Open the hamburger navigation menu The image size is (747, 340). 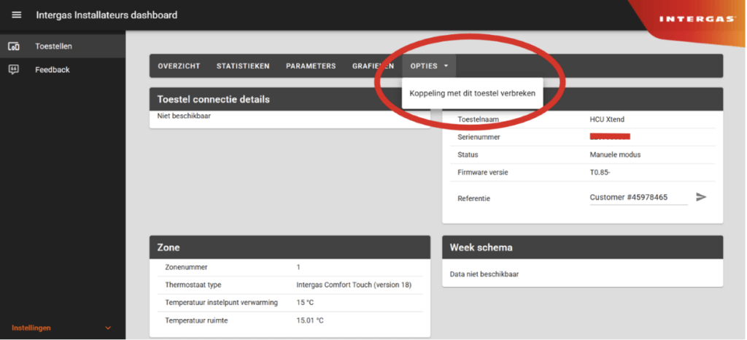tap(17, 15)
